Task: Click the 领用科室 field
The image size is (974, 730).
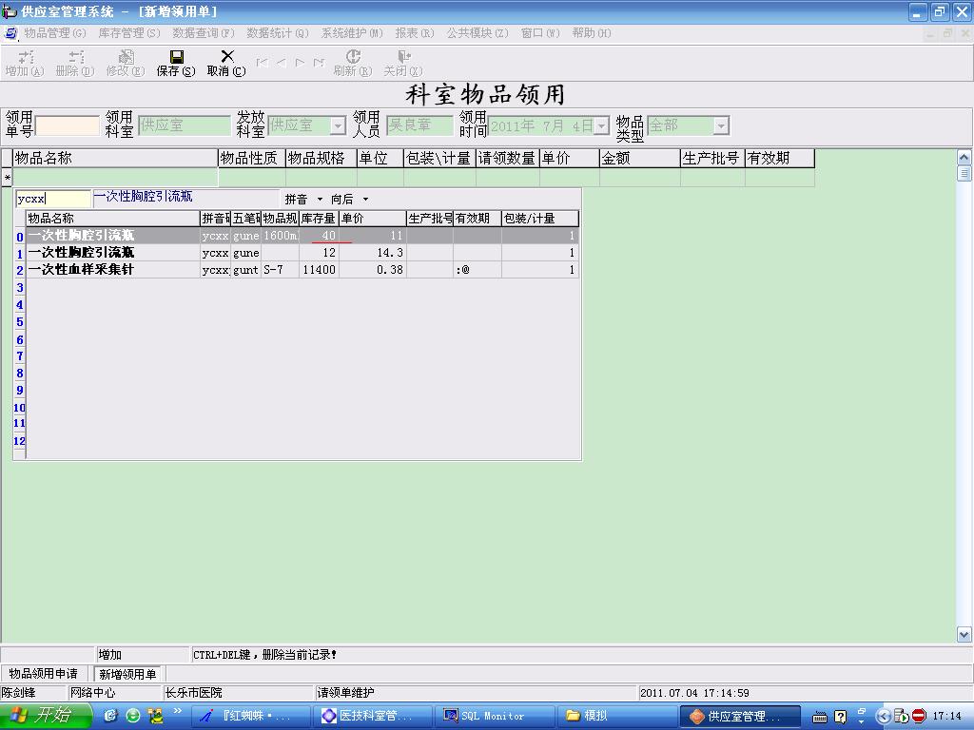Action: (184, 125)
